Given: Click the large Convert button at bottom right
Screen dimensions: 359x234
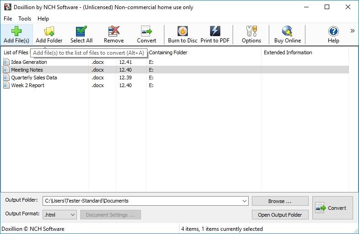Looking at the screenshot, I should click(332, 208).
